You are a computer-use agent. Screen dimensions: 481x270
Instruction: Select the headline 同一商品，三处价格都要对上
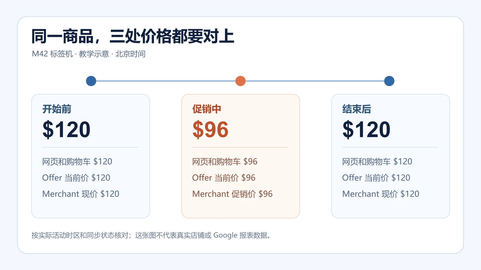(133, 37)
